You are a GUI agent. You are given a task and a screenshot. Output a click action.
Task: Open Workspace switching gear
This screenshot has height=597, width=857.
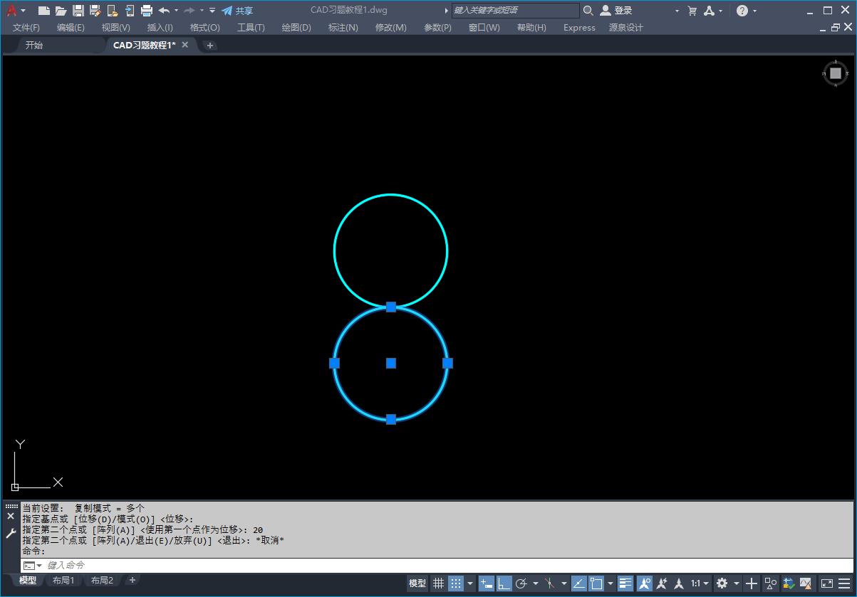tap(722, 583)
